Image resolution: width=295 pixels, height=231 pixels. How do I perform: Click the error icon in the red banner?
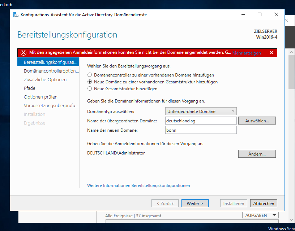[23, 53]
